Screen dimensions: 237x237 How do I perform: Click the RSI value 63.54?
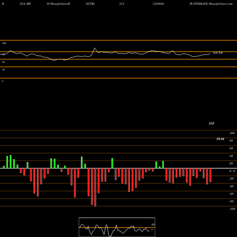coord(218,53)
